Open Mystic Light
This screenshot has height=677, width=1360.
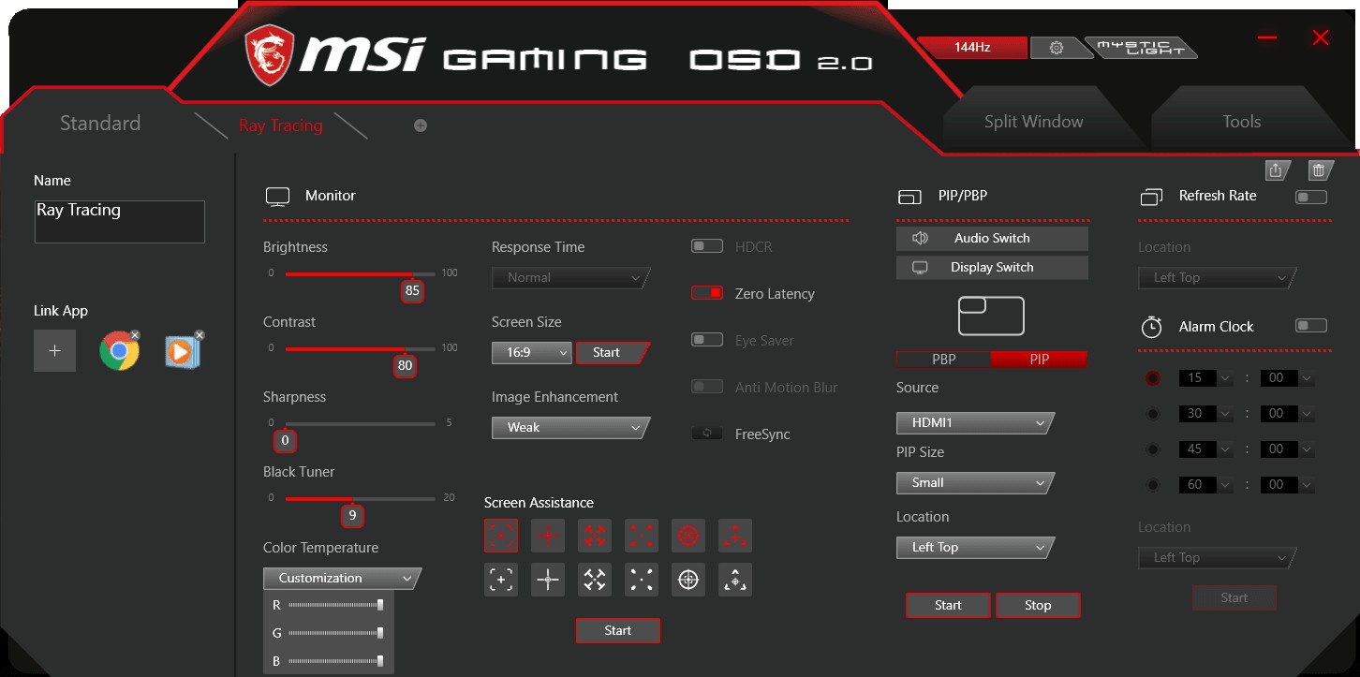point(1140,48)
